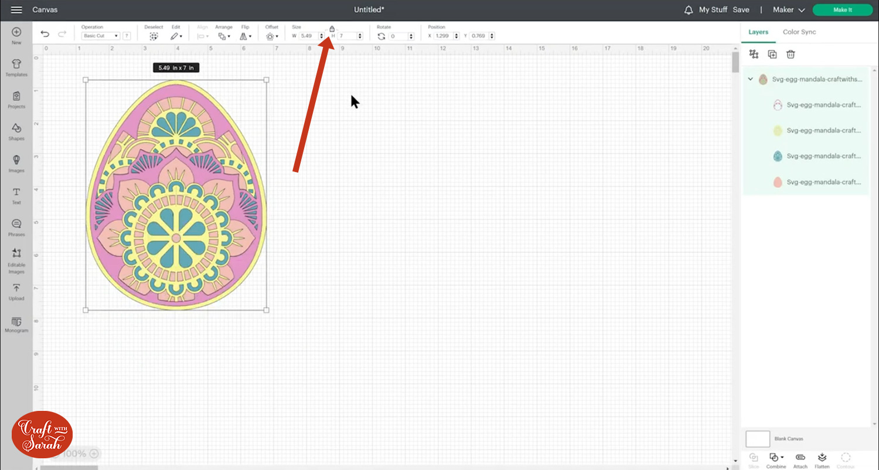Open the hamburger main menu
The width and height of the screenshot is (879, 470).
(16, 10)
